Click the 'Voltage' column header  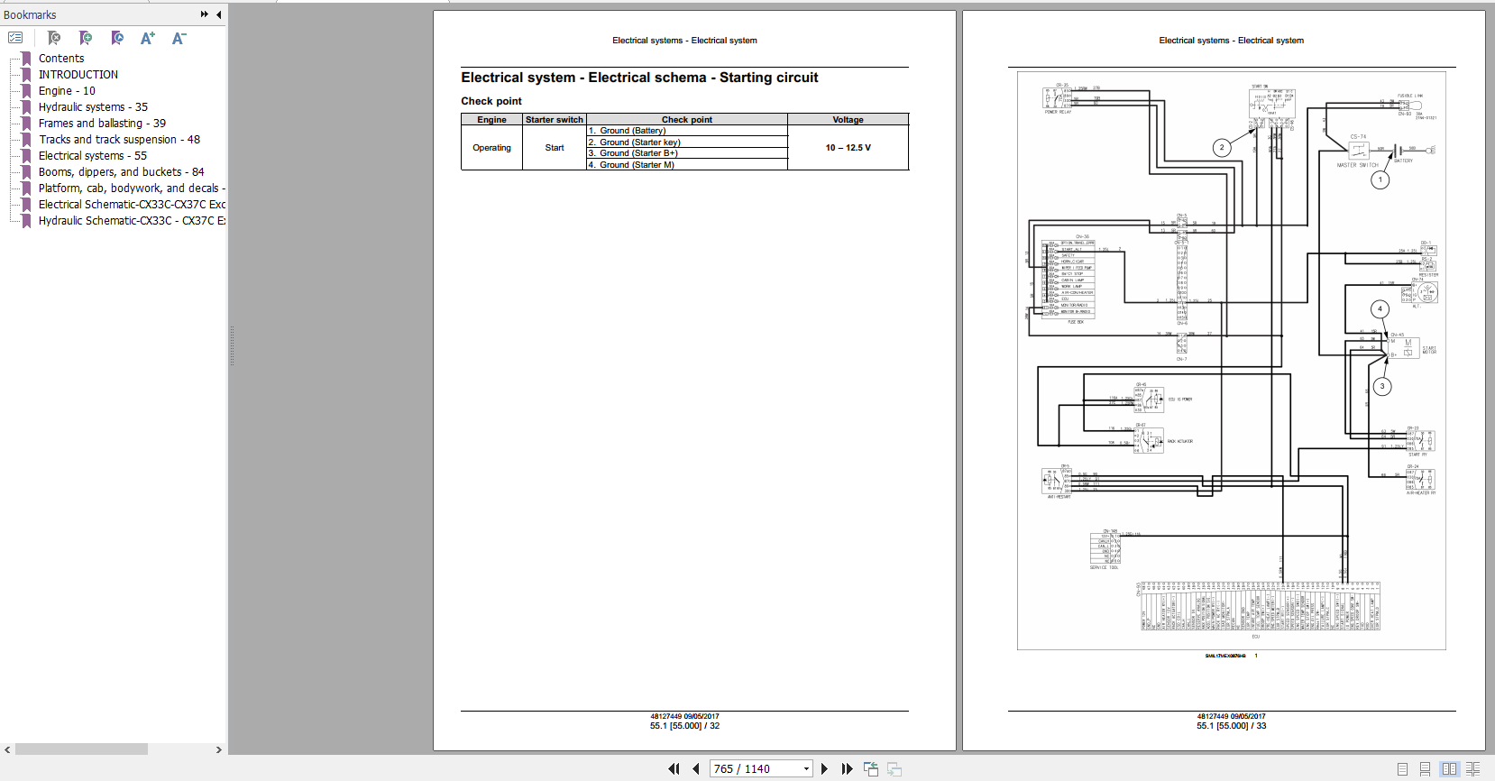pos(848,120)
